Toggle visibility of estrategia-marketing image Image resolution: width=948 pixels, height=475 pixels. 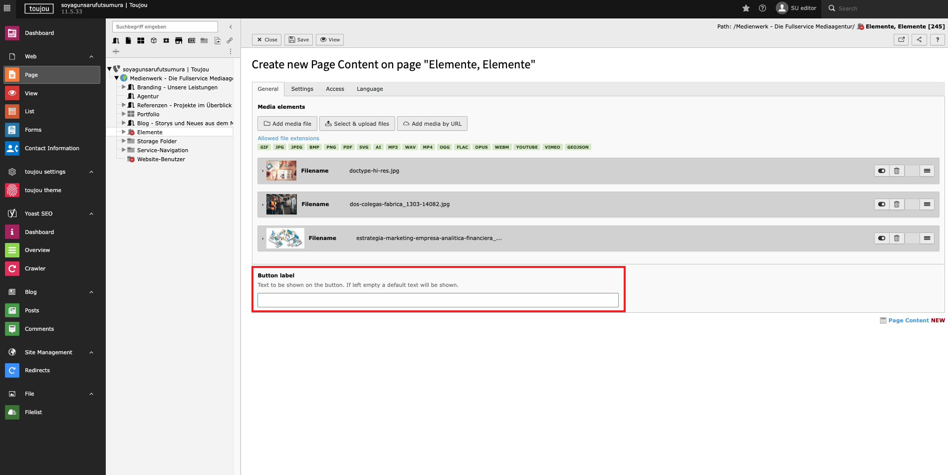[x=882, y=238]
